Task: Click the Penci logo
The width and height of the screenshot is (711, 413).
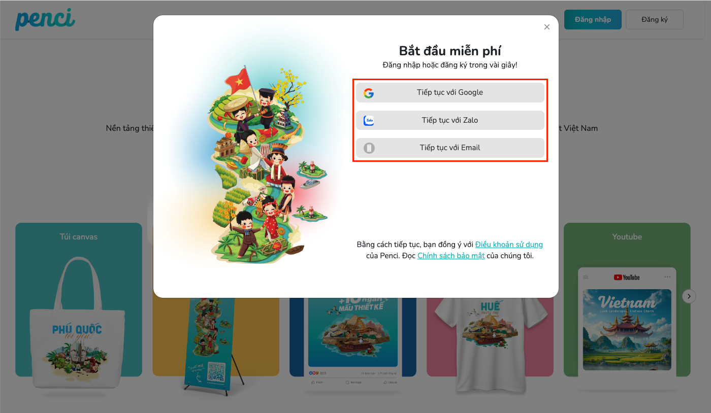Action: 45,19
